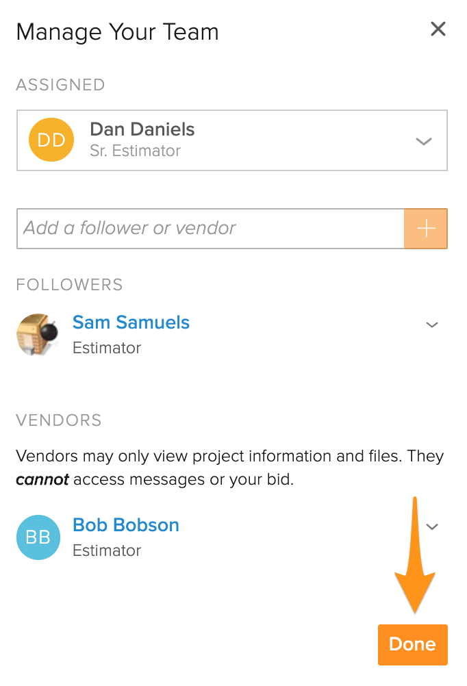Image resolution: width=467 pixels, height=686 pixels.
Task: Close the Manage Your Team panel
Action: (x=438, y=29)
